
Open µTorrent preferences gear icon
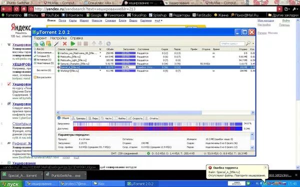(x=108, y=44)
